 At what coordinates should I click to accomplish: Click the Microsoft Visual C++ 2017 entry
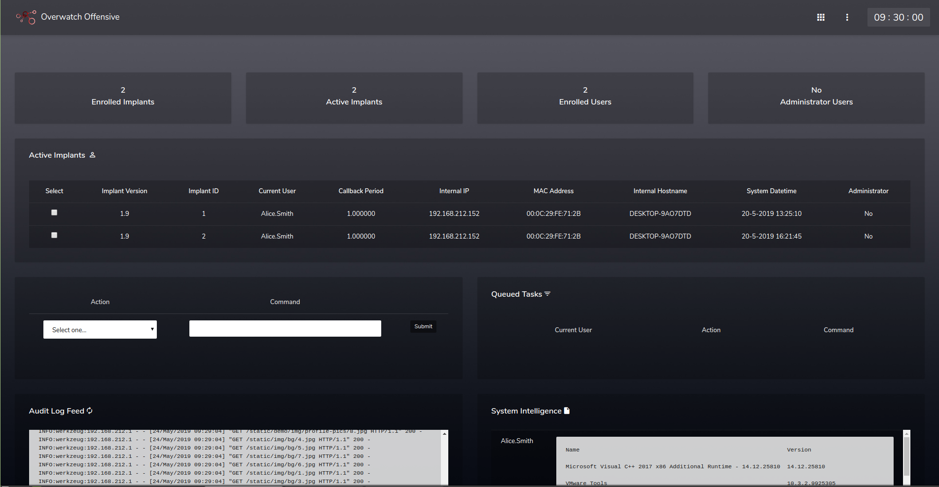[x=673, y=466]
